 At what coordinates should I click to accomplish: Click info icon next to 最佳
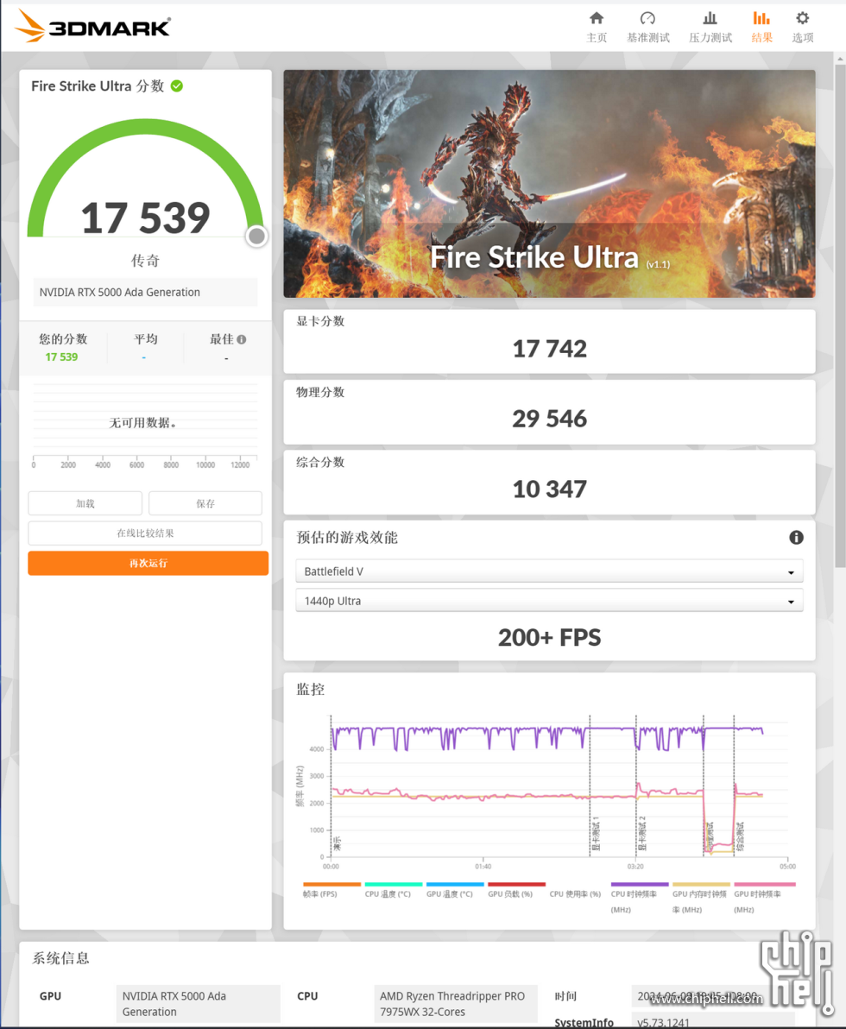click(x=242, y=339)
